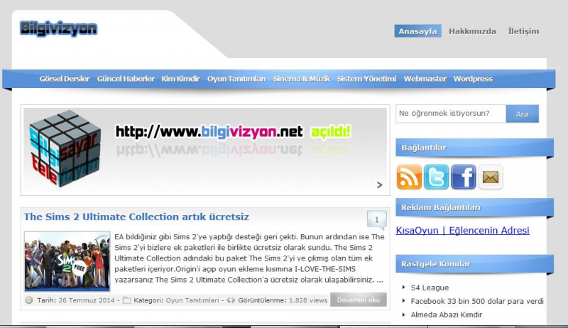Image resolution: width=568 pixels, height=328 pixels.
Task: Click the 1.828 views text
Action: pyautogui.click(x=308, y=300)
